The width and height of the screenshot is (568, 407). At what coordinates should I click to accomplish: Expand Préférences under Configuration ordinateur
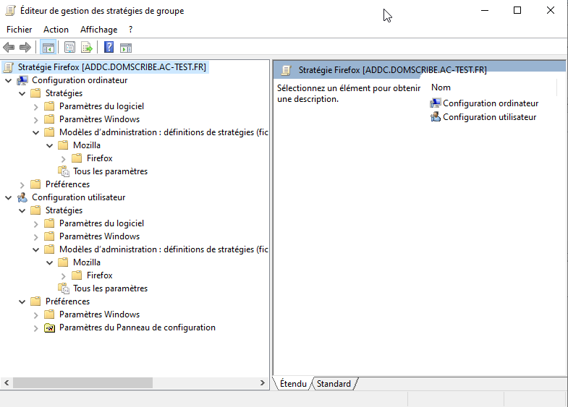tap(22, 185)
